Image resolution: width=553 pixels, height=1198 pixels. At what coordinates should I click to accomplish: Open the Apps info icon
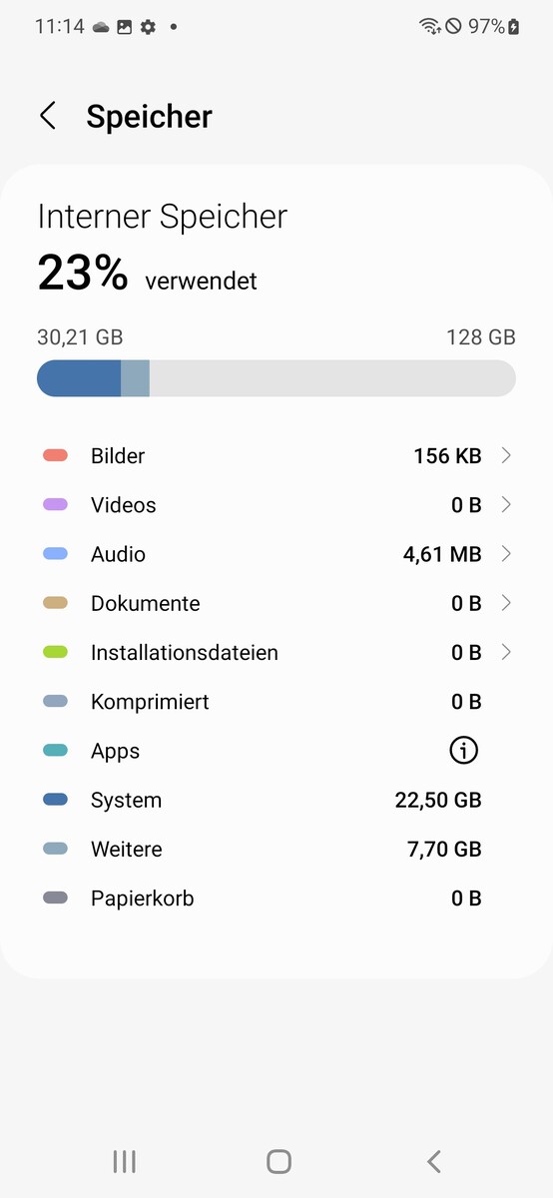tap(463, 751)
